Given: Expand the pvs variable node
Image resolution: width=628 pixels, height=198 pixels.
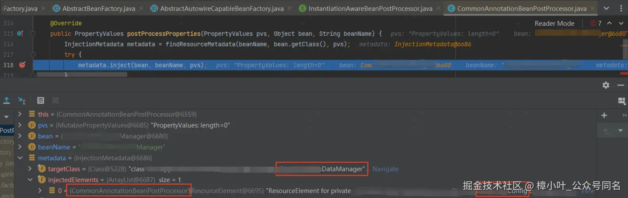Looking at the screenshot, I should 20,125.
